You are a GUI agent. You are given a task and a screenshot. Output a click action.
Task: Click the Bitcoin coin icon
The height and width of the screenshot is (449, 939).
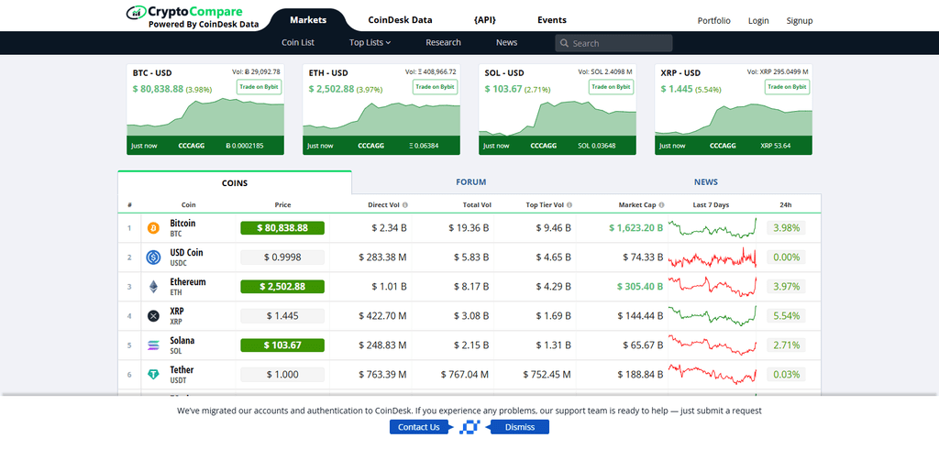coord(153,228)
